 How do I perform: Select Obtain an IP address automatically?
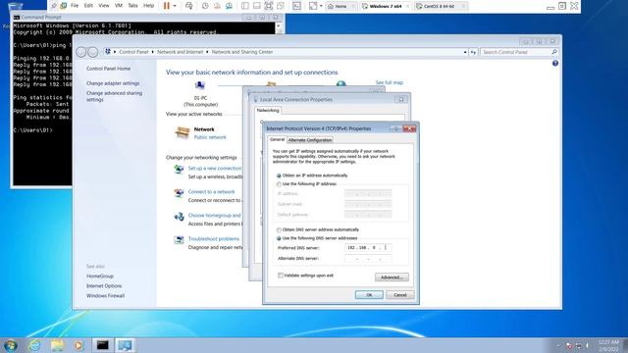pos(312,176)
